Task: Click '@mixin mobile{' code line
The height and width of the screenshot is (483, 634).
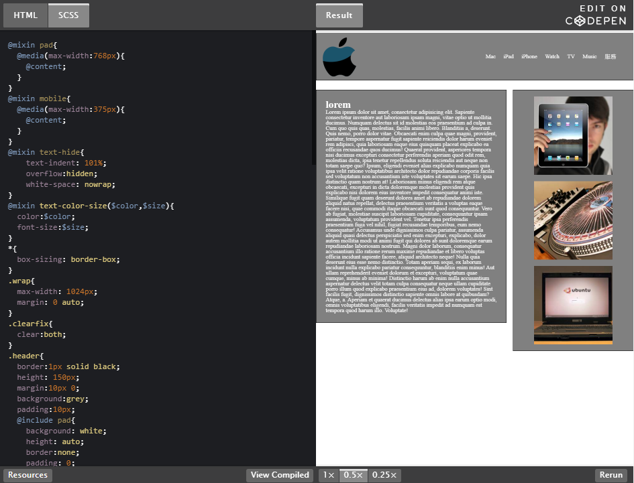Action: point(39,98)
